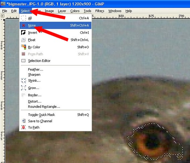
Task: Click the By Color select icon
Action: click(23, 47)
